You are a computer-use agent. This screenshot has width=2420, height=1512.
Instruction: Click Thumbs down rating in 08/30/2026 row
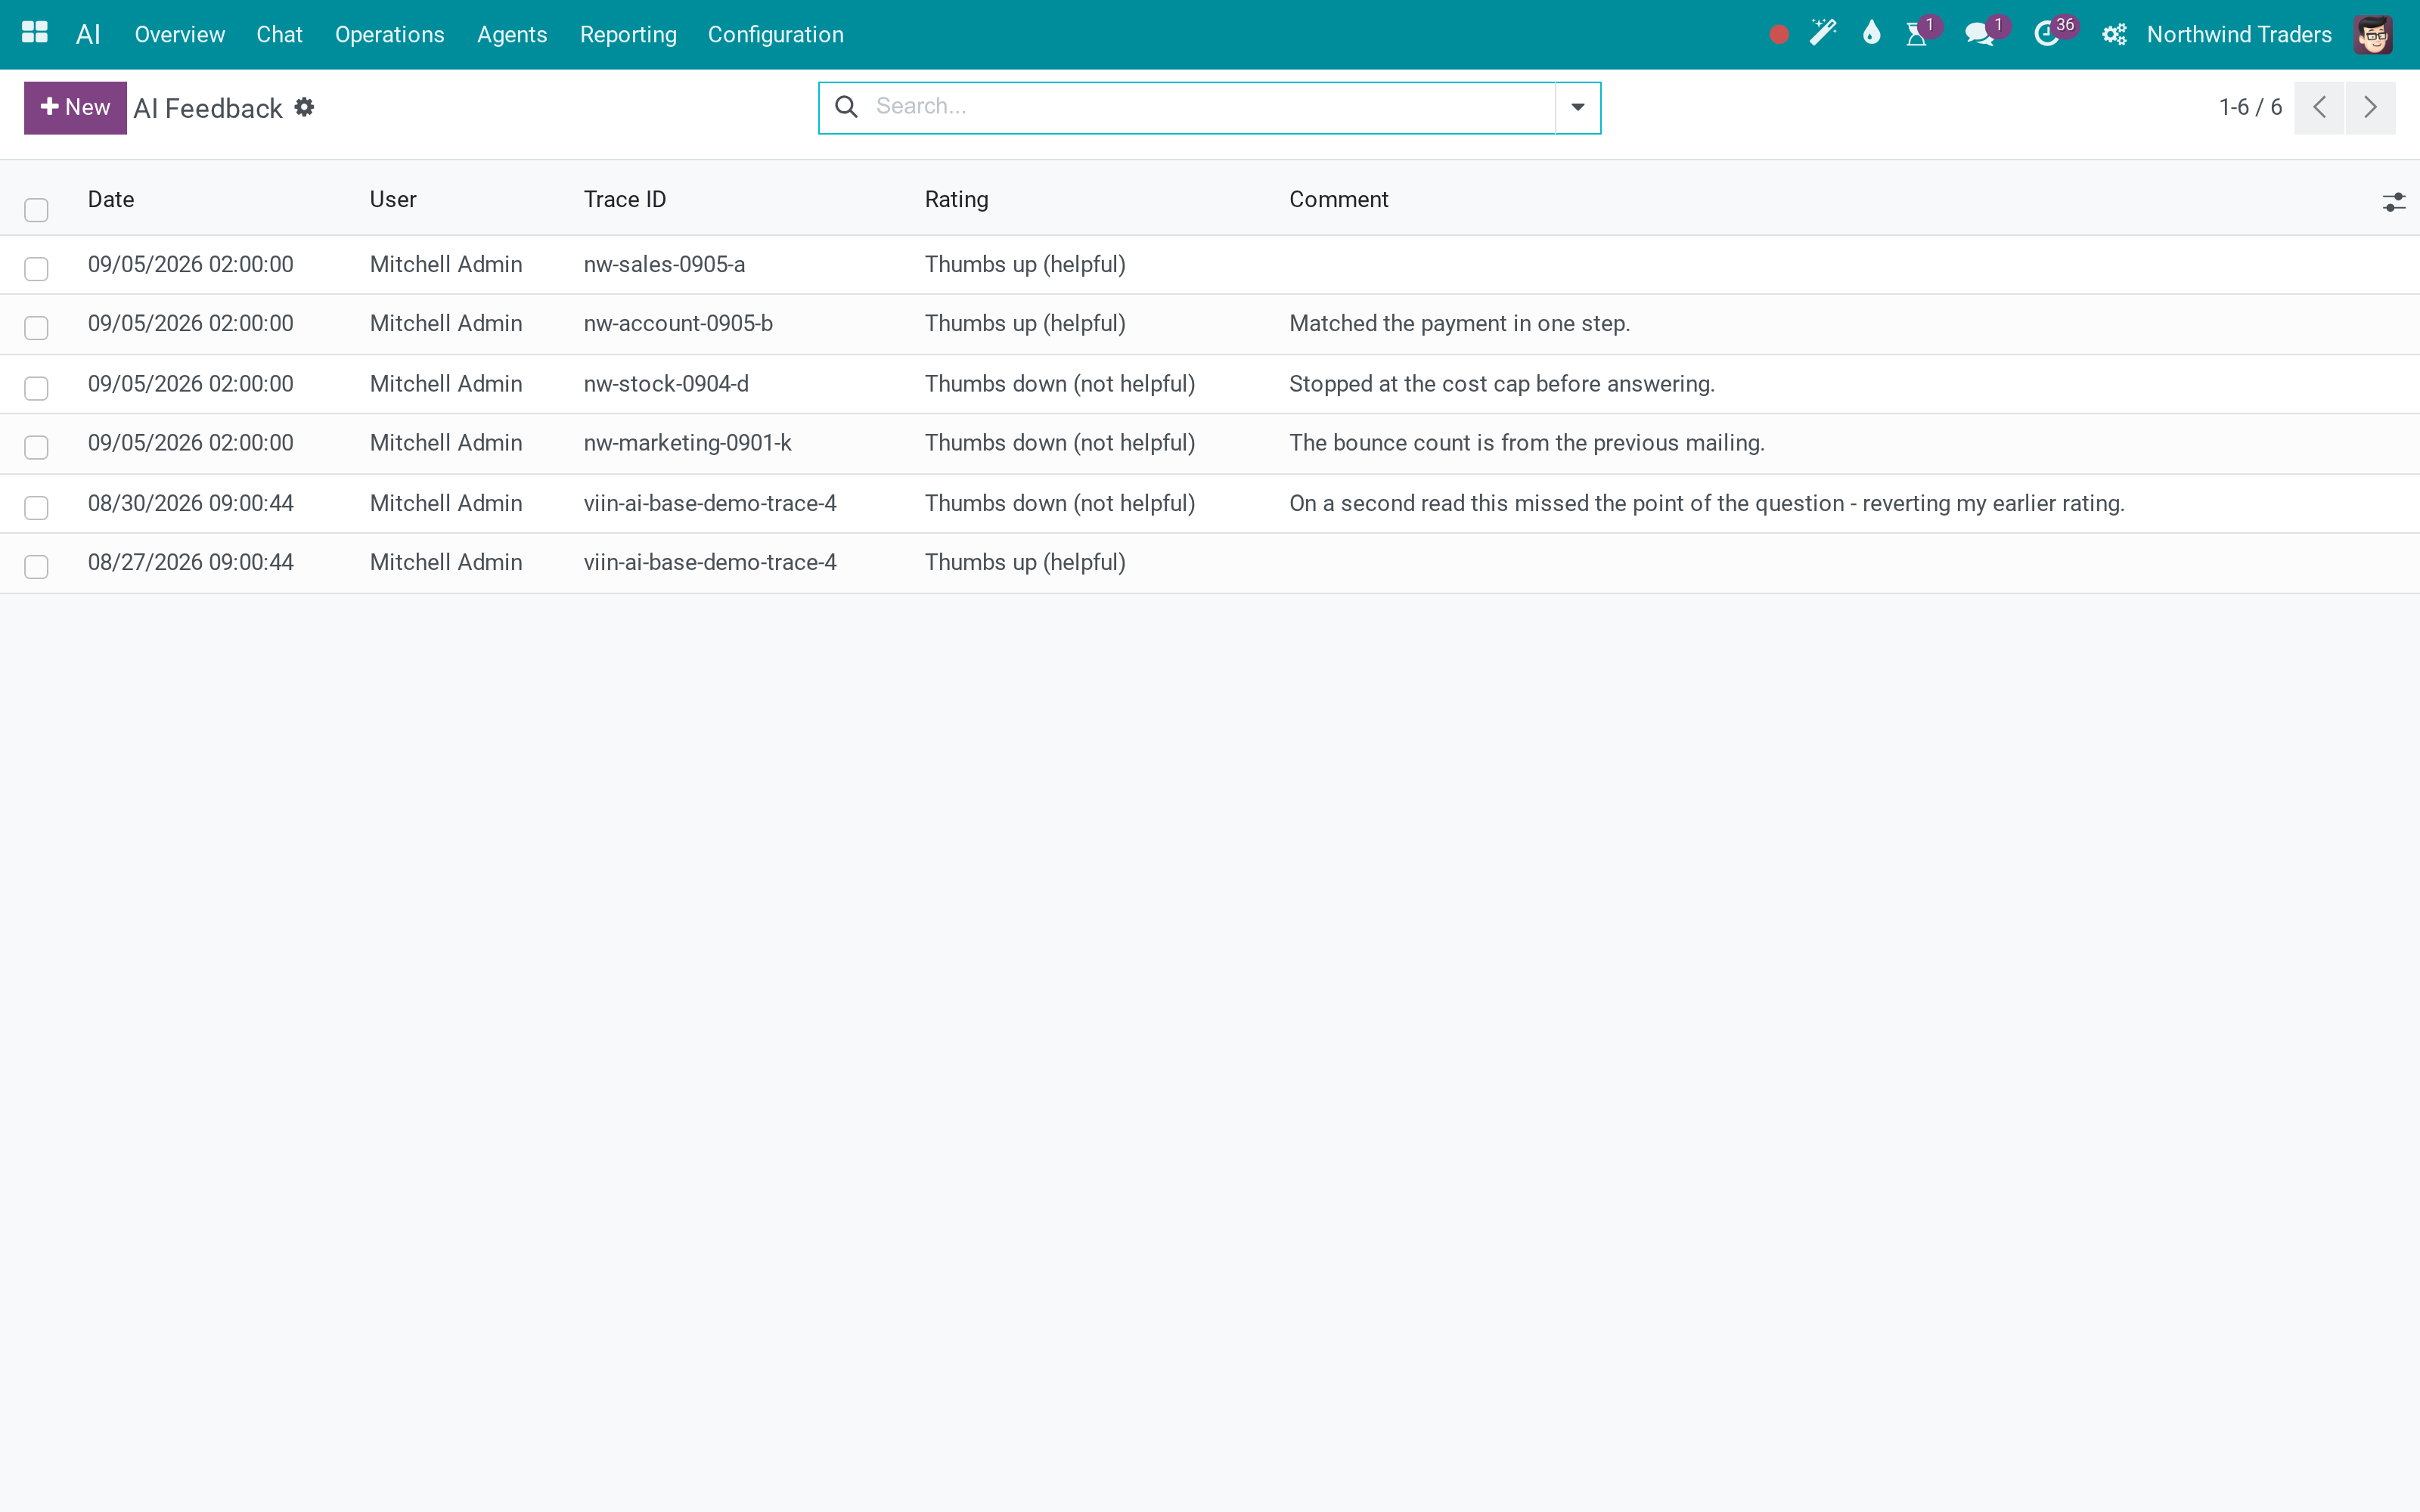point(1059,503)
